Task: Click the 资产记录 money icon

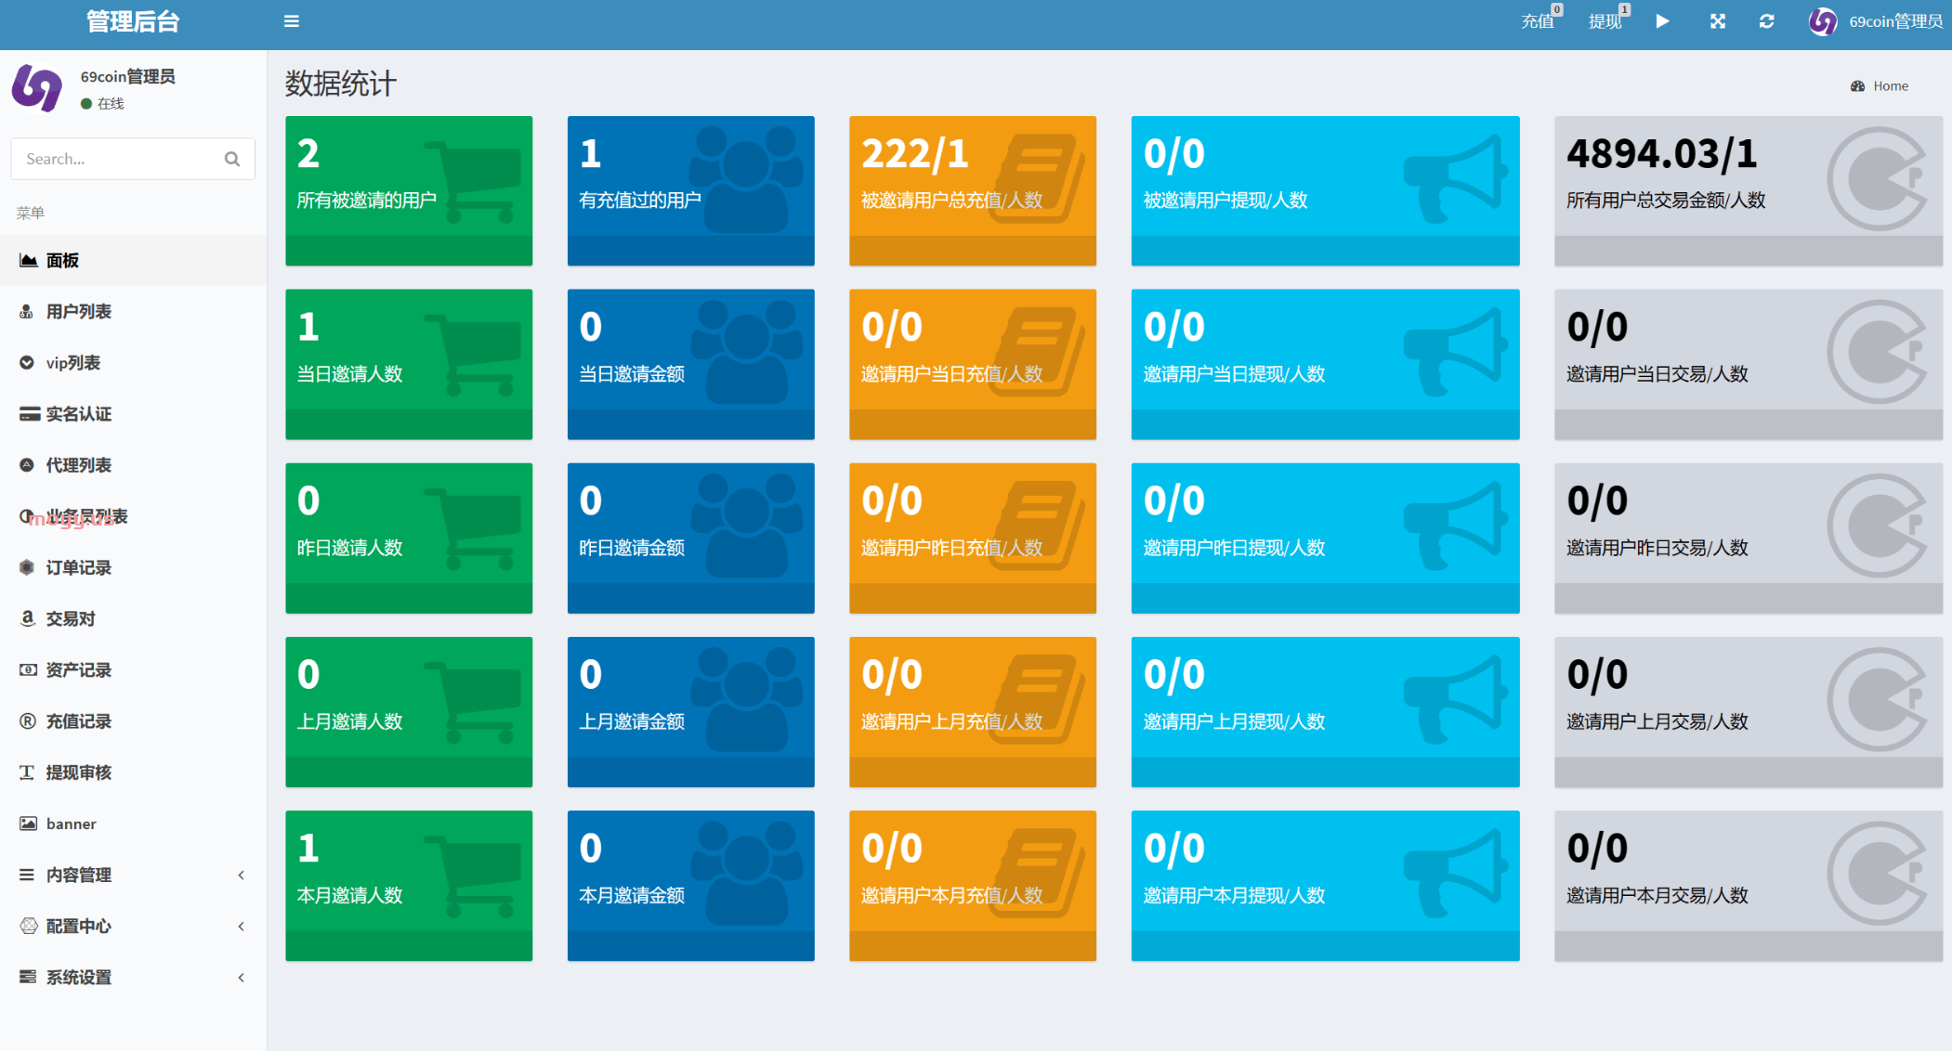Action: click(x=28, y=669)
